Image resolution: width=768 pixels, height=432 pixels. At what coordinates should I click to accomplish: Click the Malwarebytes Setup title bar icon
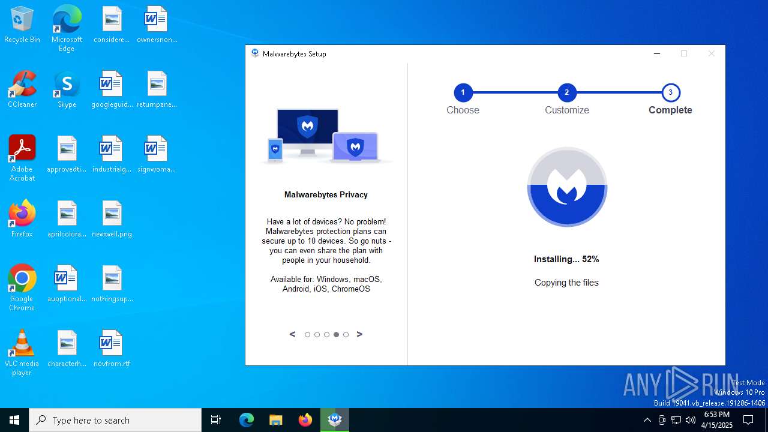256,53
